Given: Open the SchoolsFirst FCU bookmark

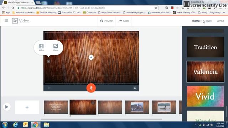Looking at the screenshot, I should 69,12.
